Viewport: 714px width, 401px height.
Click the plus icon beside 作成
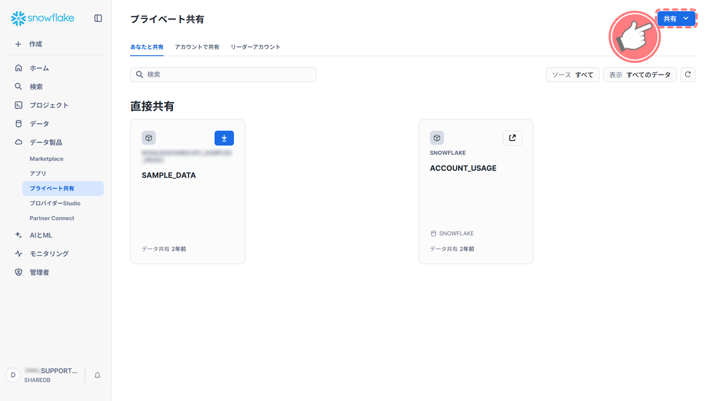(18, 44)
